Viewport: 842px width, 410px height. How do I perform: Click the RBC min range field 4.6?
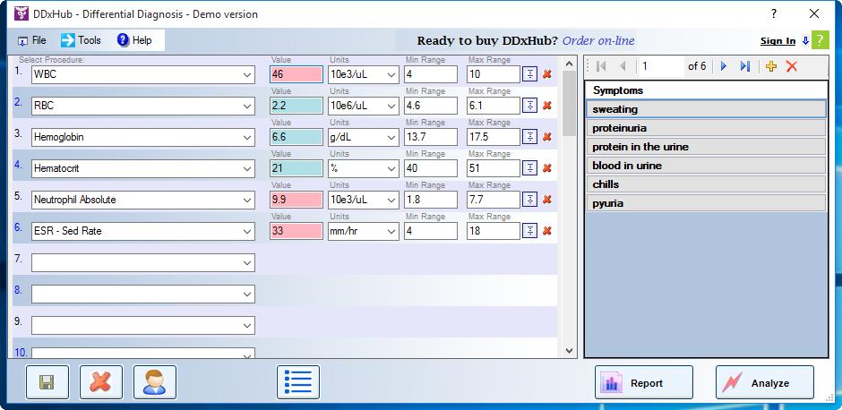click(431, 106)
